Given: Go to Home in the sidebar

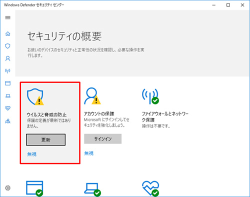Looking at the screenshot, I should [x=7, y=34].
